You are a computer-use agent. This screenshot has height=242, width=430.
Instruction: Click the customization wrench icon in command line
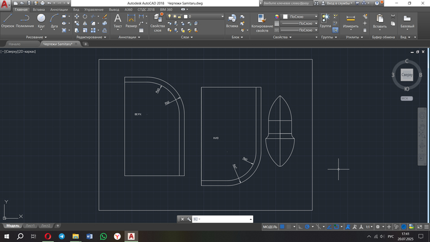coord(189,219)
